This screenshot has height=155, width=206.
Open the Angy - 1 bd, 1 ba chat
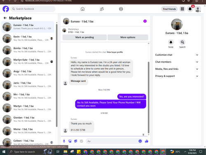(28, 73)
